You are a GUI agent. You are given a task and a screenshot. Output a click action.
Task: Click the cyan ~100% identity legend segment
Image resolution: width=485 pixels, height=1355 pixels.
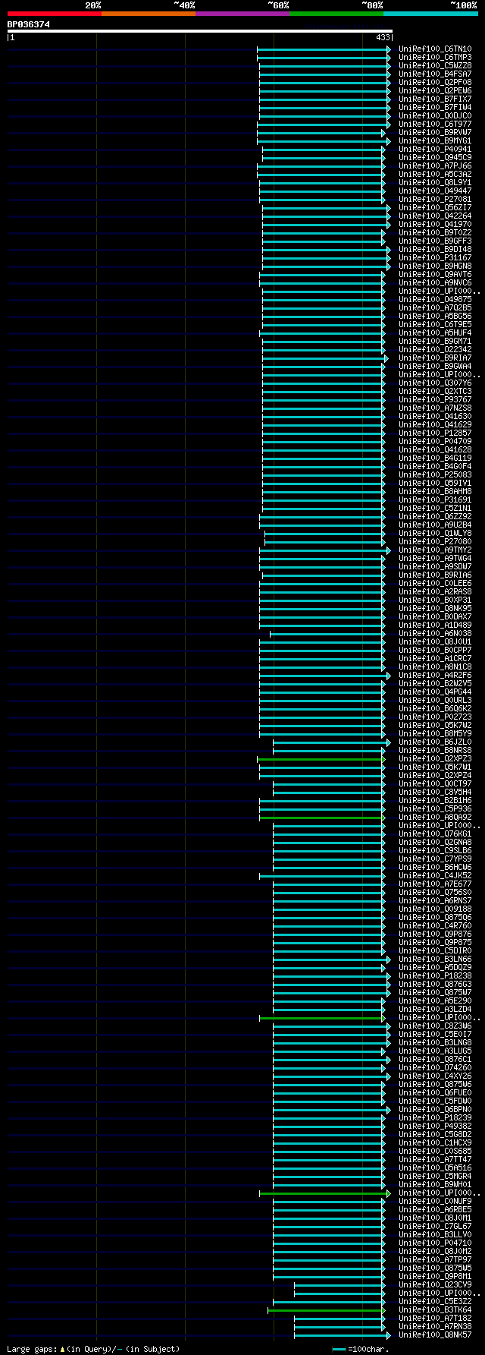[430, 14]
